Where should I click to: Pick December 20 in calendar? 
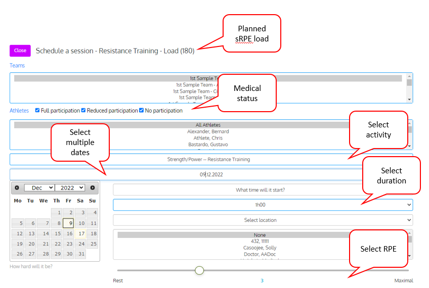[x=30, y=244]
